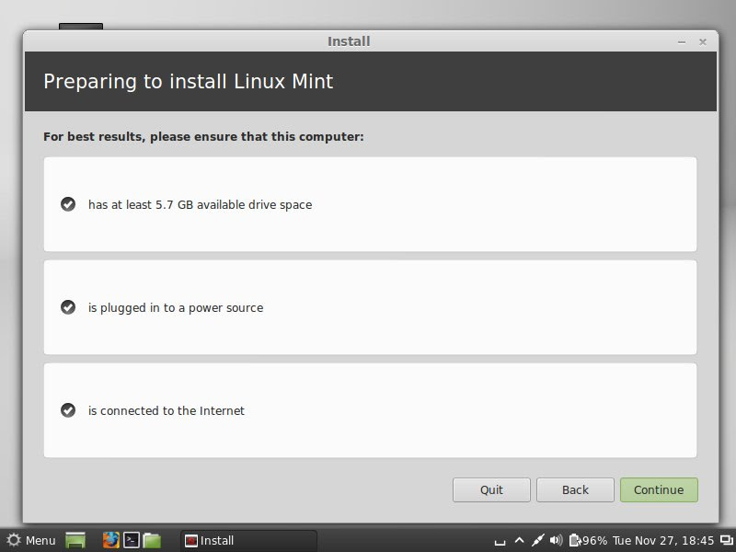Click the 'Install' window title bar

click(x=349, y=41)
